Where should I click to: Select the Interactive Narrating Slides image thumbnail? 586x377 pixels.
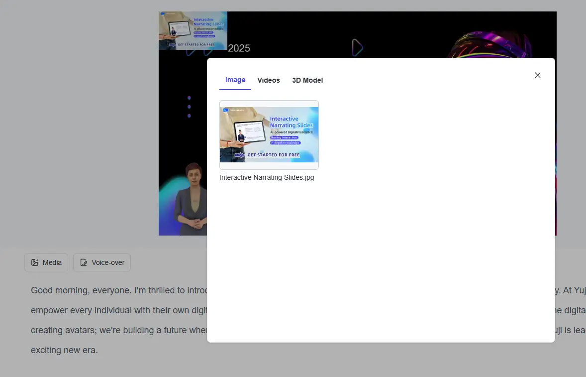(269, 134)
